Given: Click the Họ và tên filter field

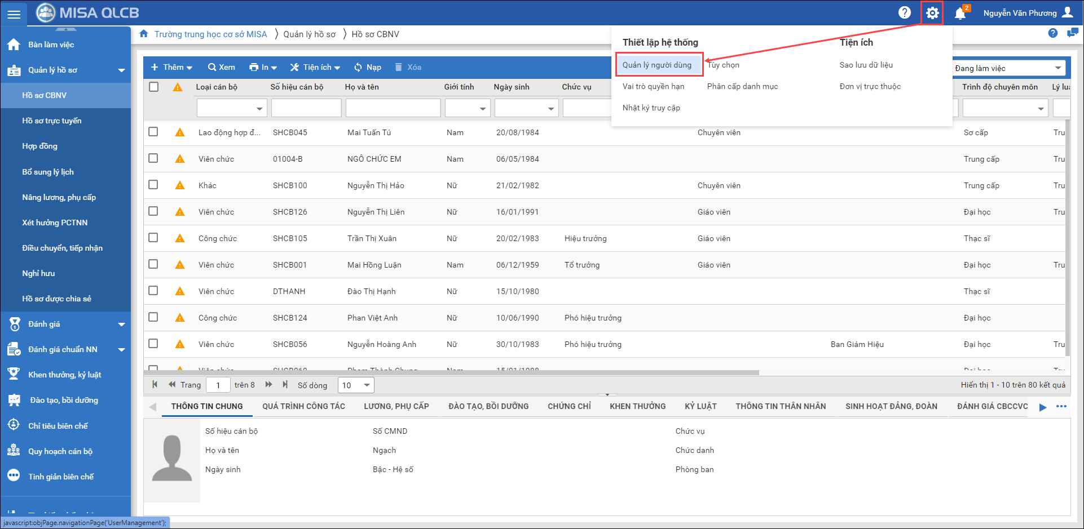Looking at the screenshot, I should [x=393, y=108].
